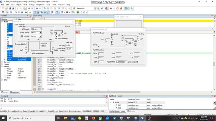
Task: Toggle the PF1 LED box in the LaunchPad window
Action: click(127, 43)
